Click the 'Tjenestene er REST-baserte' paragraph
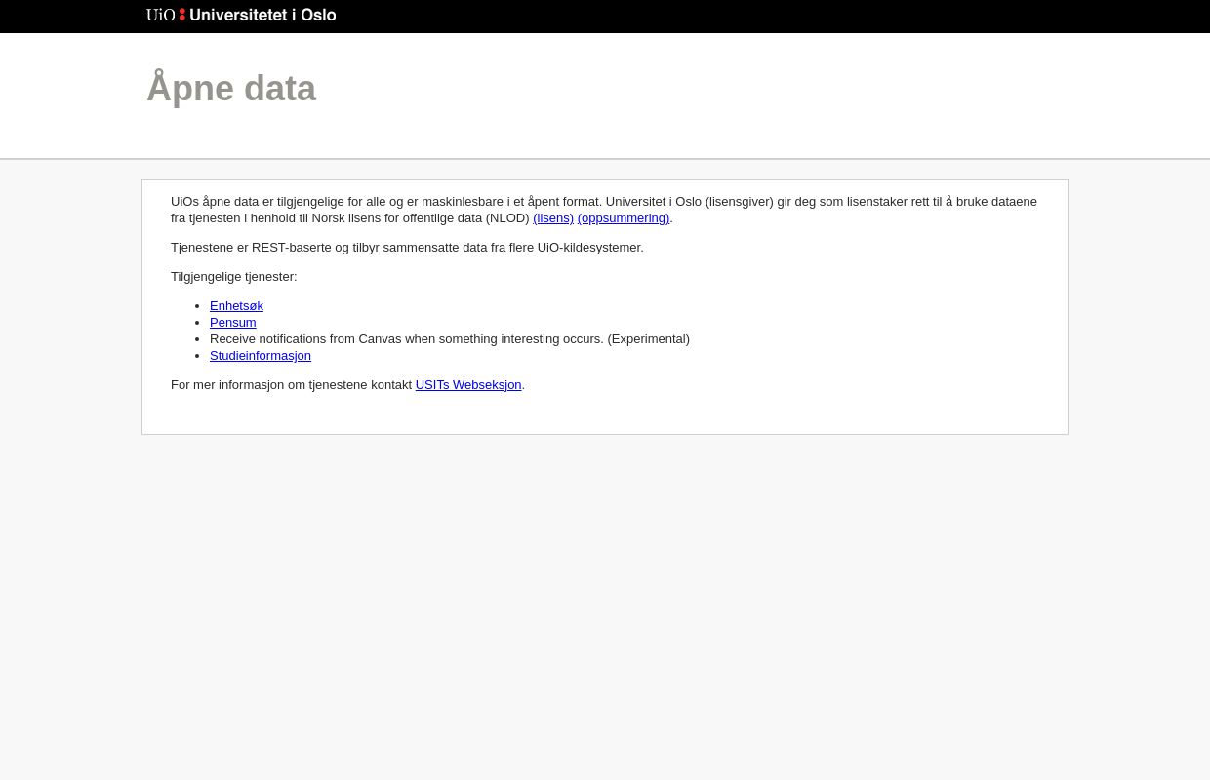 click(x=407, y=248)
